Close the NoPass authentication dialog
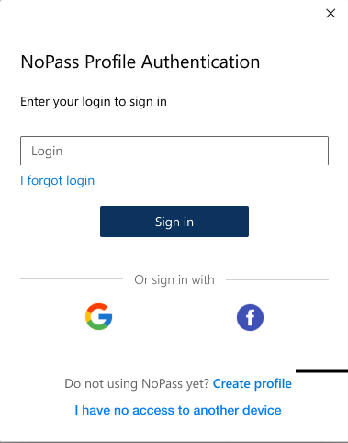 331,13
